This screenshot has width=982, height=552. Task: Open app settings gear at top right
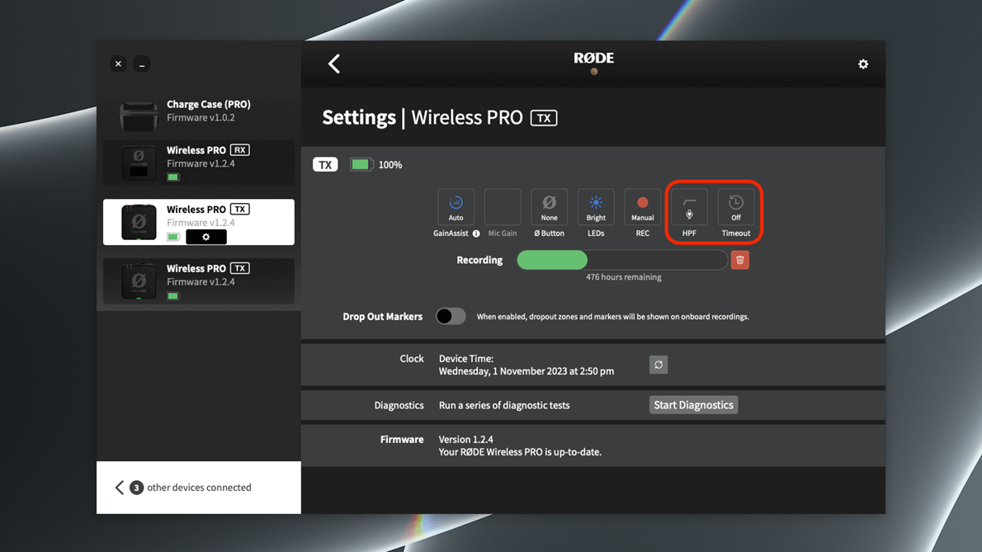click(x=863, y=64)
